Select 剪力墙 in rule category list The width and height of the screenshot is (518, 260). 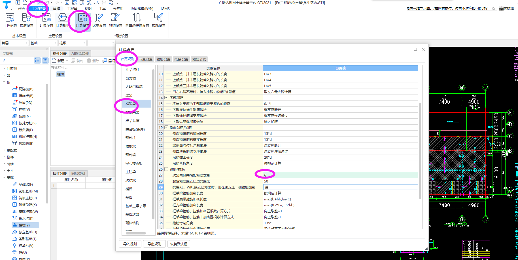tap(131, 78)
